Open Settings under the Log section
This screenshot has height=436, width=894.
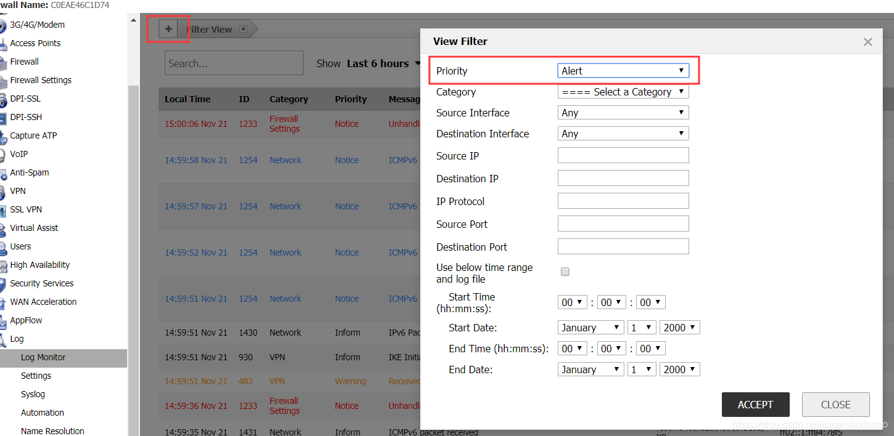(x=36, y=376)
